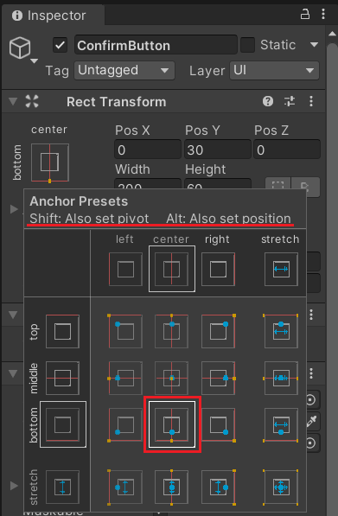
Task: Toggle the Static checkbox
Action: click(x=247, y=45)
